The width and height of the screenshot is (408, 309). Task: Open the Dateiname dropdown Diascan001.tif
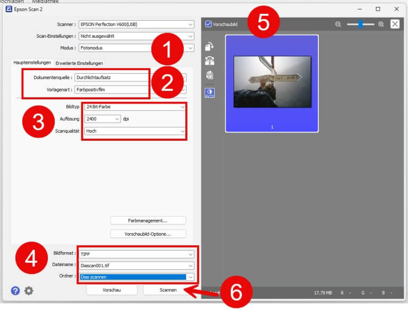[137, 265]
